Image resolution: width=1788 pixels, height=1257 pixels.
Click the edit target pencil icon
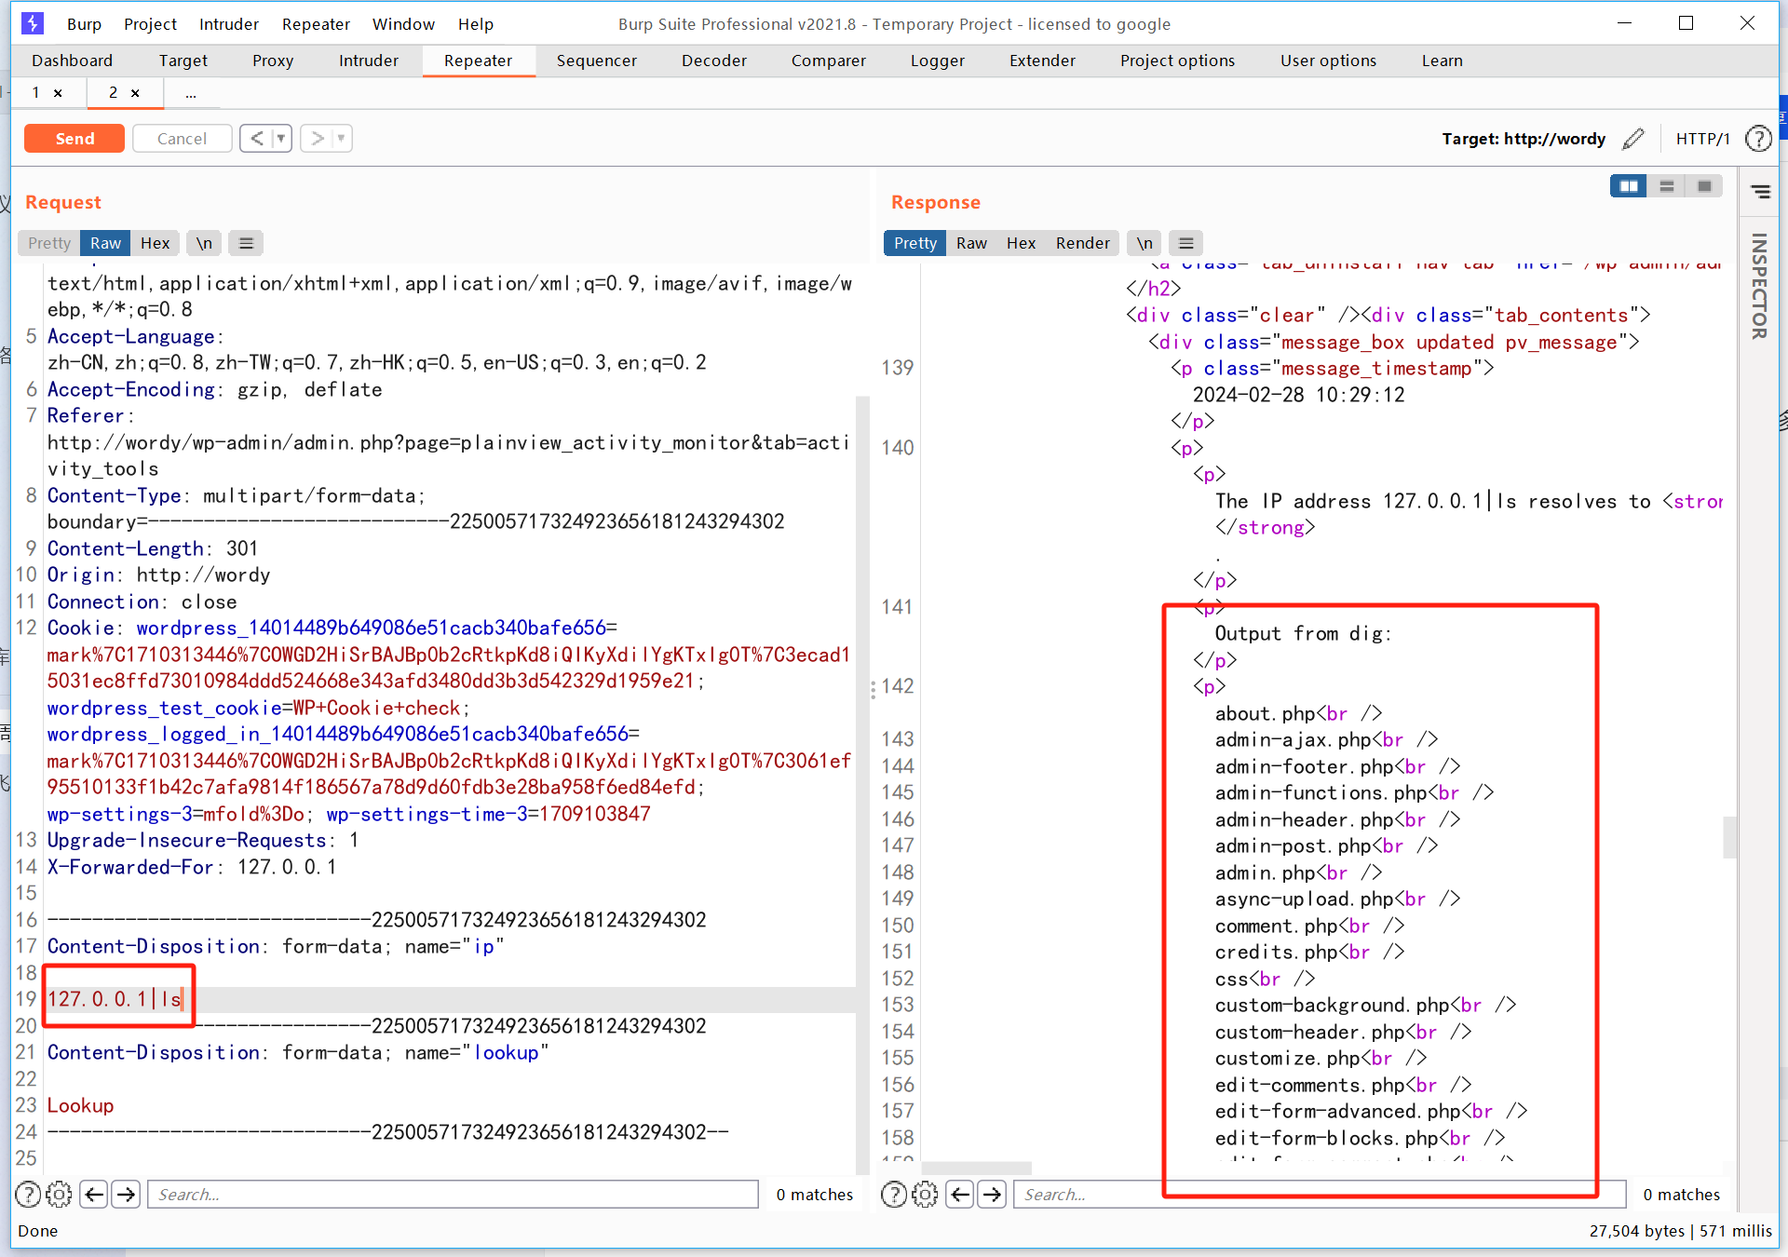(x=1633, y=139)
